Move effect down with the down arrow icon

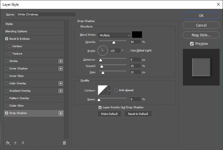coord(23,143)
